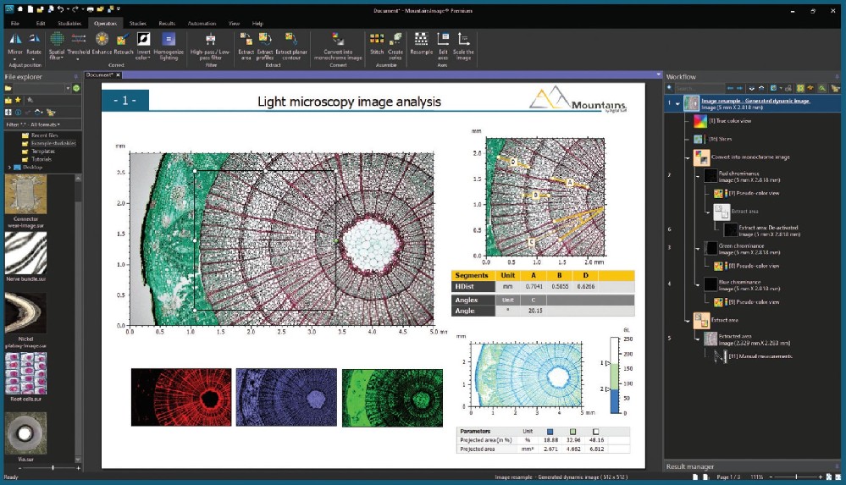The height and width of the screenshot is (485, 846).
Task: Refresh the File explorer with green button
Action: pos(76,88)
